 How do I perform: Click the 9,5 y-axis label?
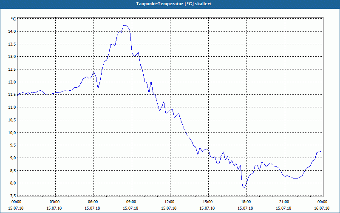tap(13, 145)
